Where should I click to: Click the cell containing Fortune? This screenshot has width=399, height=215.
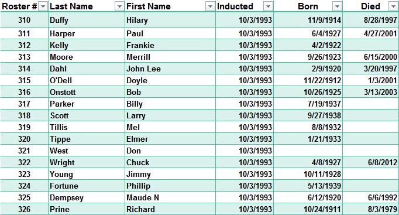(x=86, y=186)
